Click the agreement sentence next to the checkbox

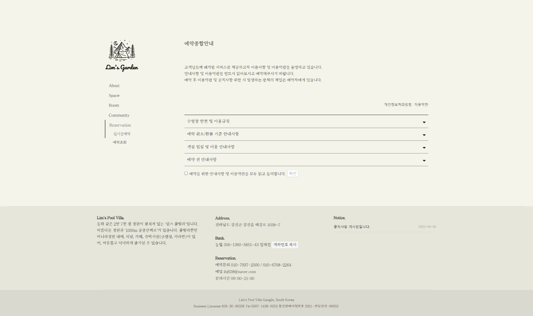click(237, 174)
